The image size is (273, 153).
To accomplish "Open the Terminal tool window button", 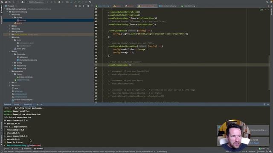I will [x=38, y=149].
